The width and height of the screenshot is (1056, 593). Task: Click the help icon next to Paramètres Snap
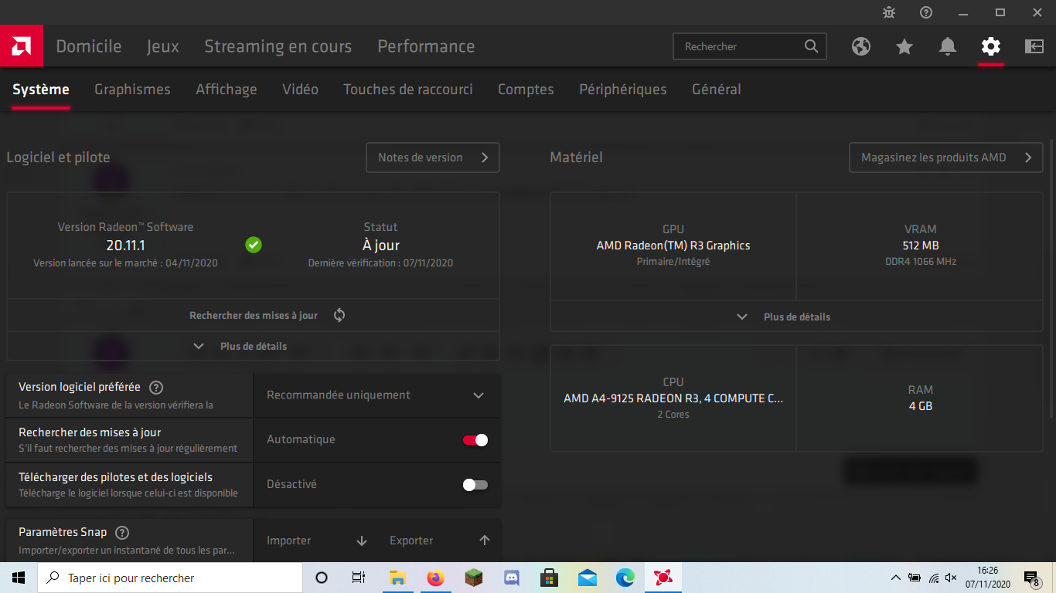pyautogui.click(x=122, y=533)
